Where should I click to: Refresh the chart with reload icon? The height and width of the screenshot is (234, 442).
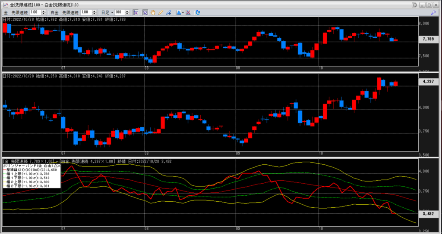198,12
